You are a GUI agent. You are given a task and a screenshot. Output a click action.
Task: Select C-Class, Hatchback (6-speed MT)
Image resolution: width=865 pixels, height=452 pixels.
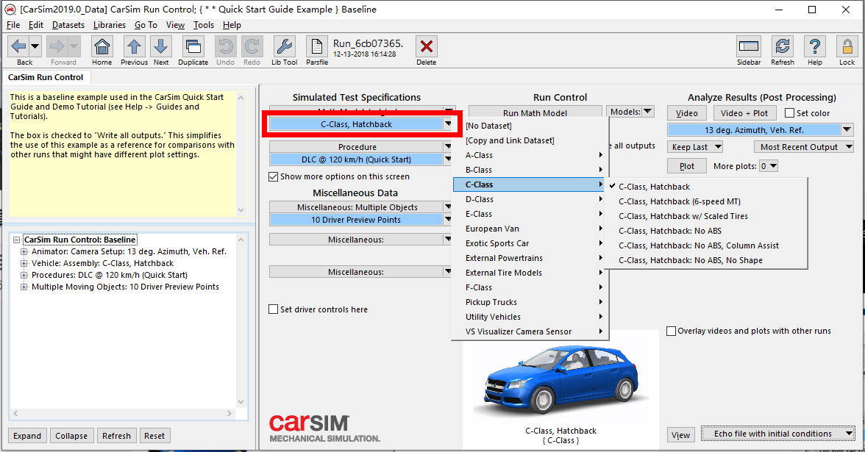point(706,201)
